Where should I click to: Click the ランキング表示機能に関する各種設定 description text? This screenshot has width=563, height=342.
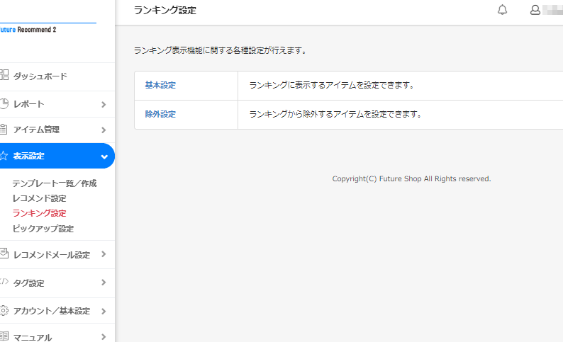pyautogui.click(x=221, y=50)
